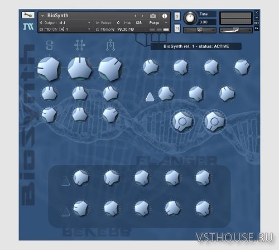Toggle the lower outlined triangle in Flanger panel
Image resolution: width=279 pixels, height=250 pixels.
click(65, 211)
